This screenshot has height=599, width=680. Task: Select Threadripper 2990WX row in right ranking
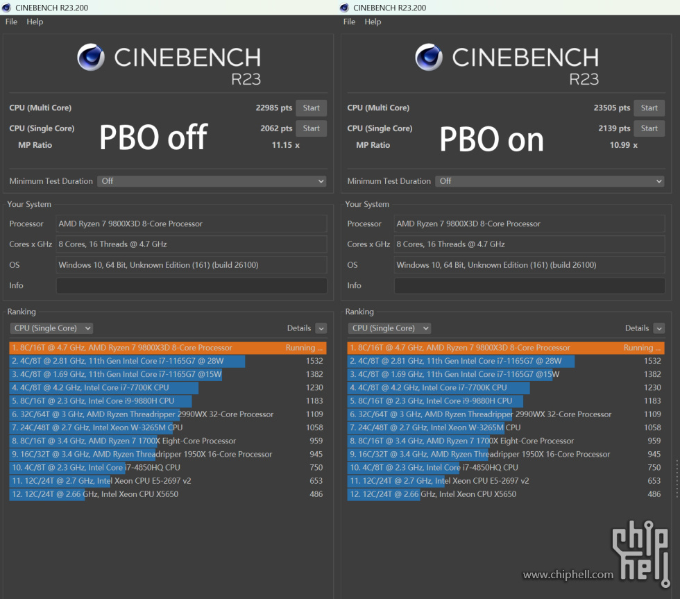click(506, 414)
